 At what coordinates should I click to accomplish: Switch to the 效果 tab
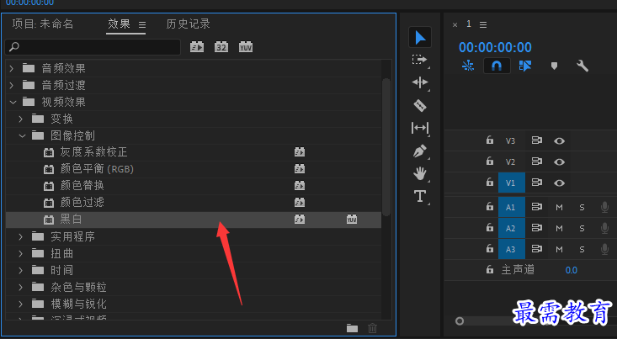pos(119,24)
